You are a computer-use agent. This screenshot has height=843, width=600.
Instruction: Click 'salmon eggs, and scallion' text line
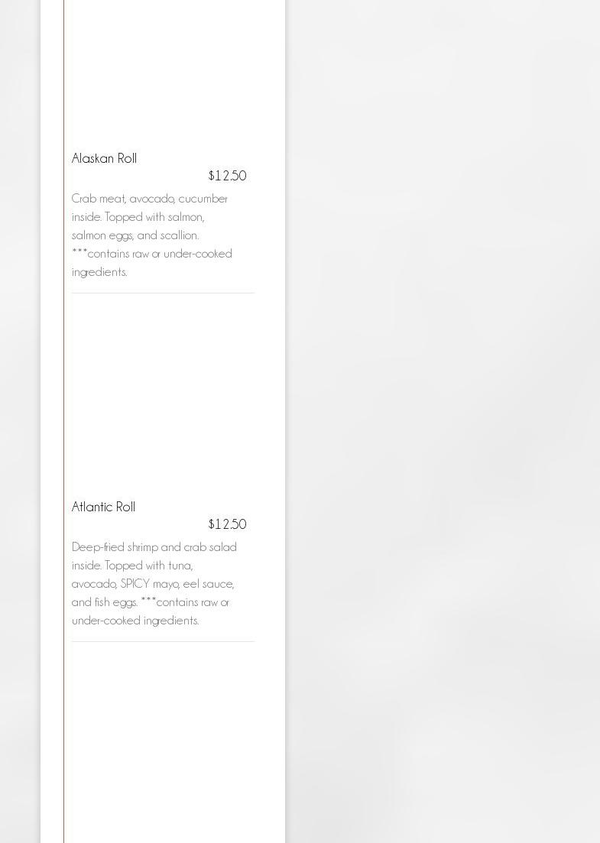click(135, 235)
